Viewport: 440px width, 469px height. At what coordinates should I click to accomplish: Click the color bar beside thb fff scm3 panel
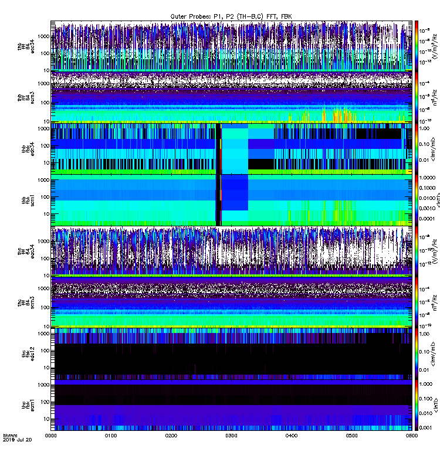417,97
